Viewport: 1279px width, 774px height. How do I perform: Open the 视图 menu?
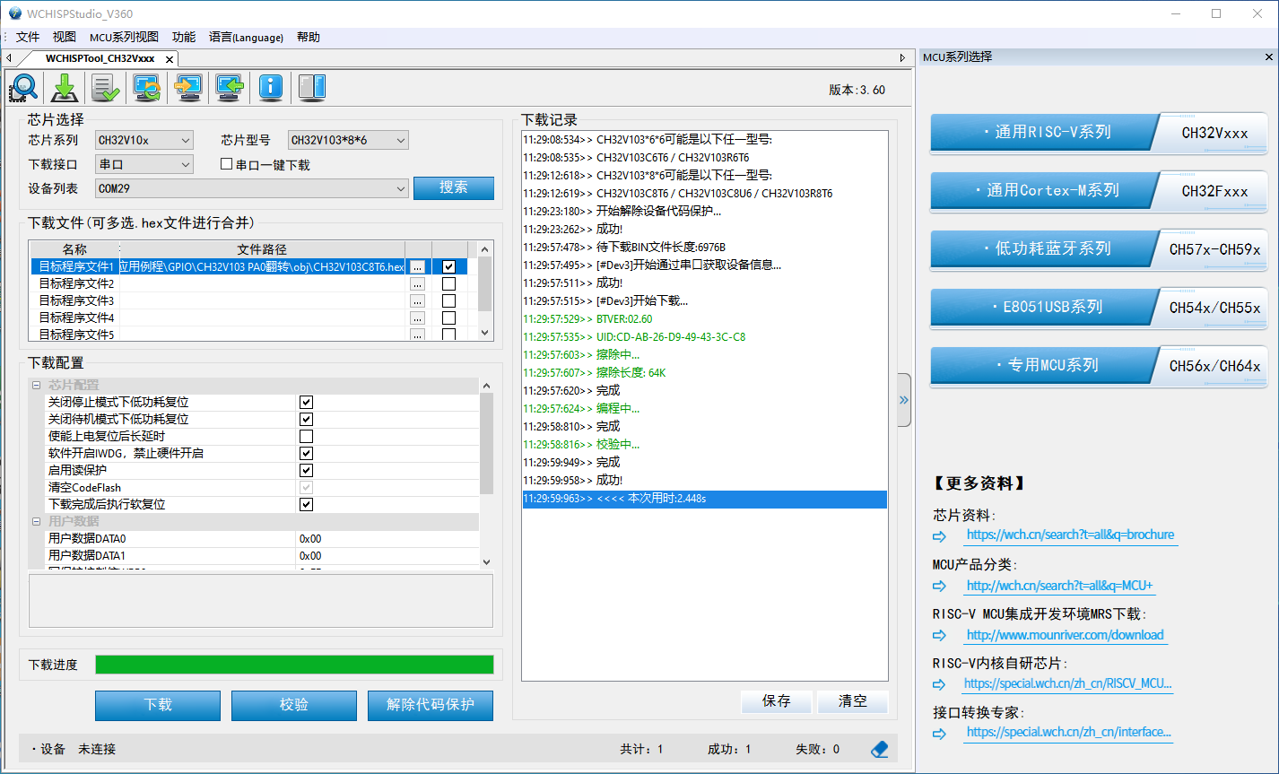[65, 38]
